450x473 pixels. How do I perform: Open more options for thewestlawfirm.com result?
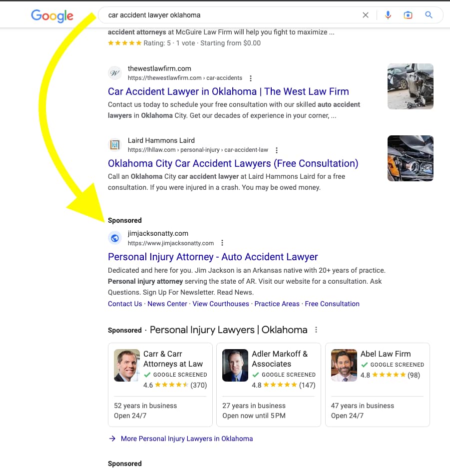point(251,78)
